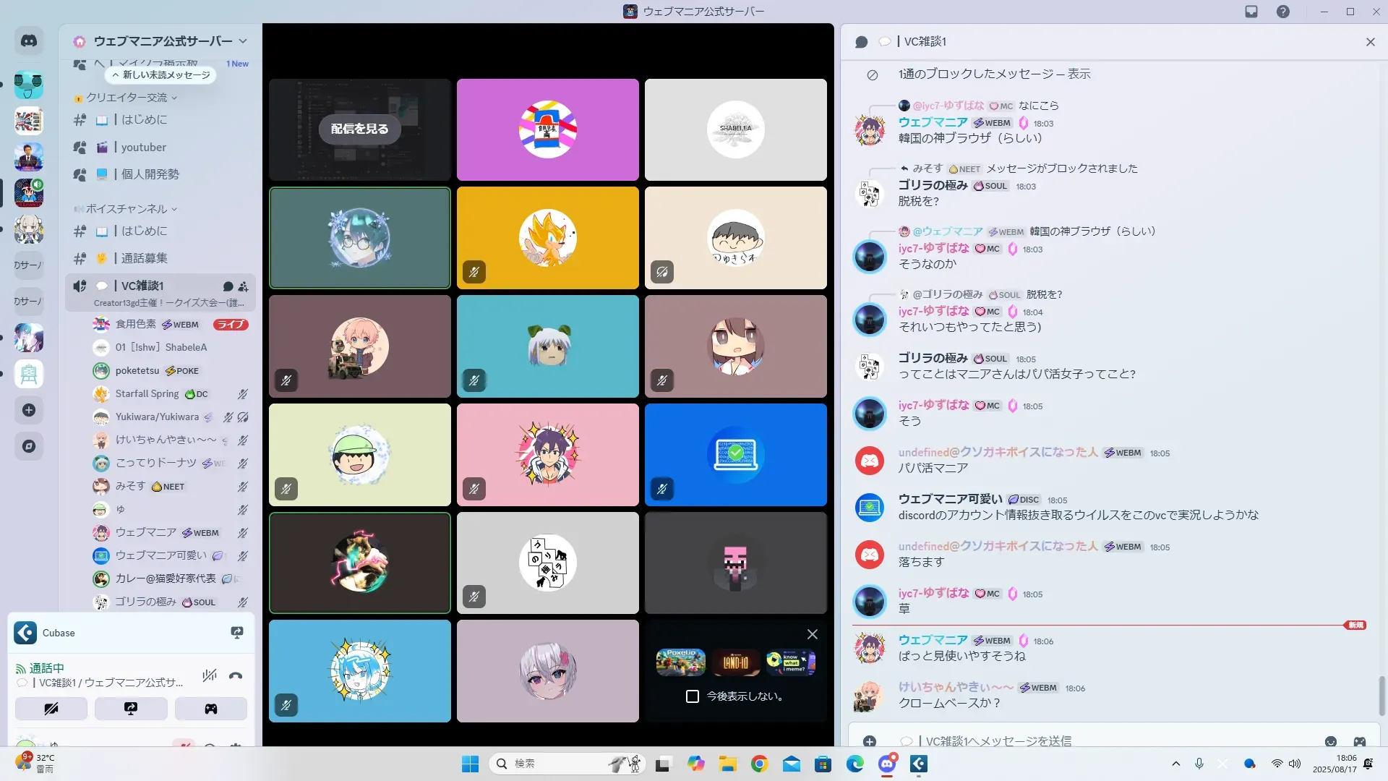
Task: Check the 今後表示しない checkbox
Action: coord(693,696)
